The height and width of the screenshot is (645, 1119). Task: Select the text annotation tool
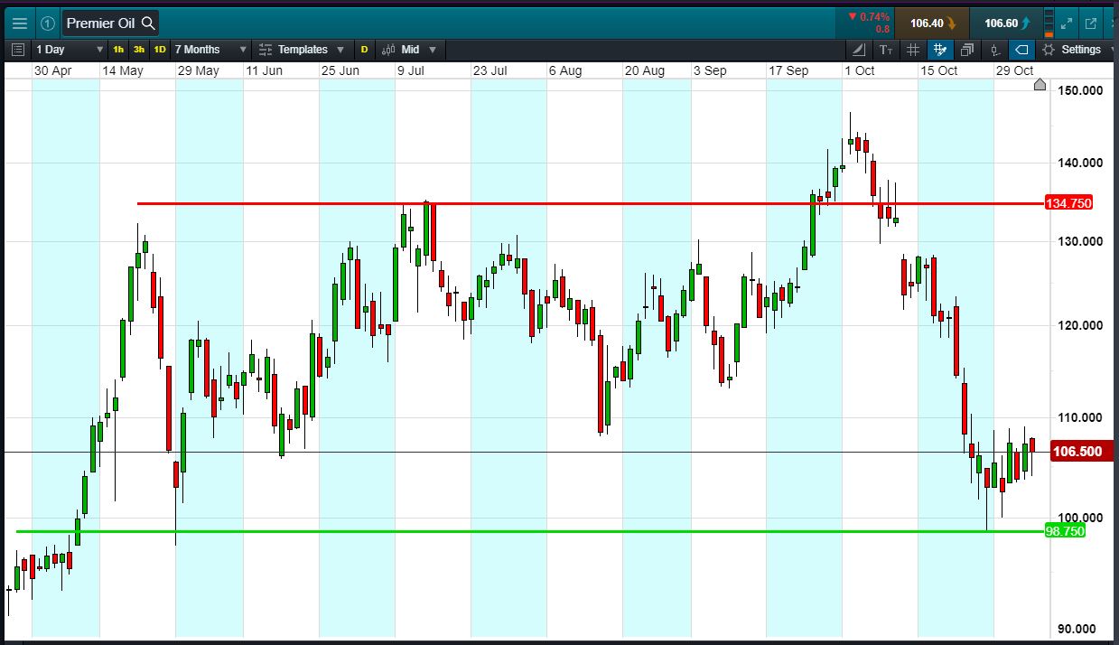[886, 50]
